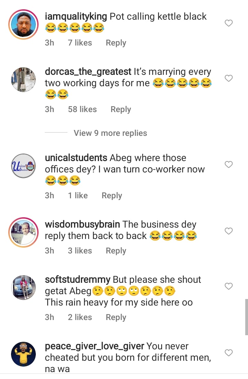Click the comments scrollbar handle

(x=246, y=317)
